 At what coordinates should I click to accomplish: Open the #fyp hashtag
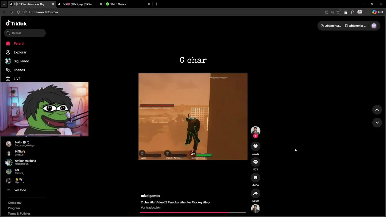tap(206, 203)
